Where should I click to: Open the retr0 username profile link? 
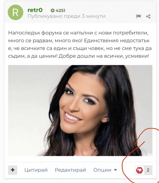[x=35, y=10]
